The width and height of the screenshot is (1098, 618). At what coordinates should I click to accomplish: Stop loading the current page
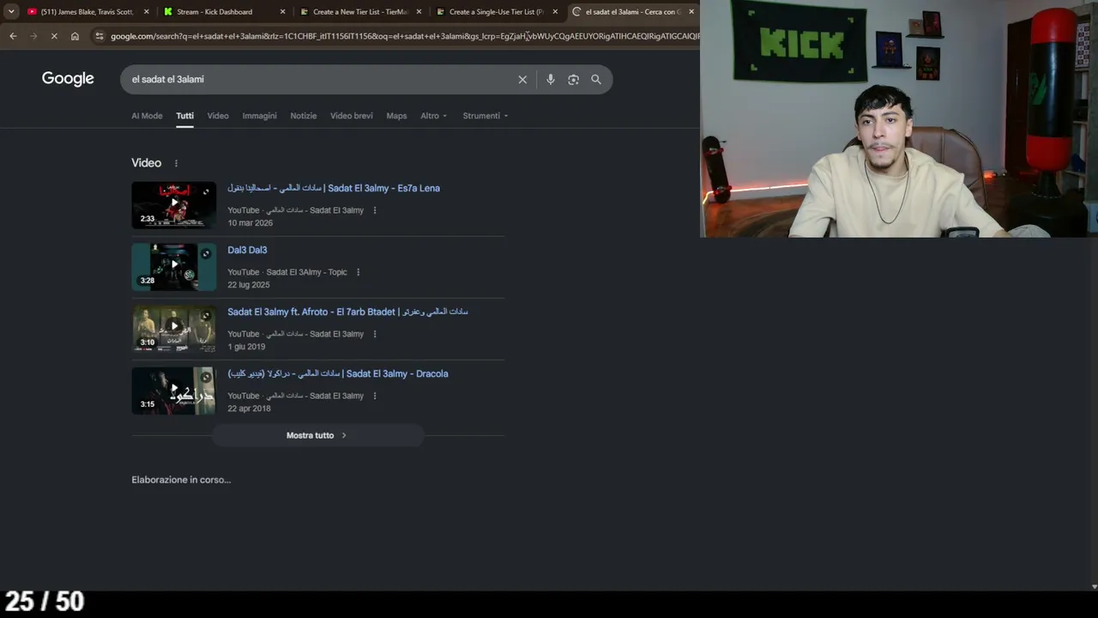pos(53,36)
